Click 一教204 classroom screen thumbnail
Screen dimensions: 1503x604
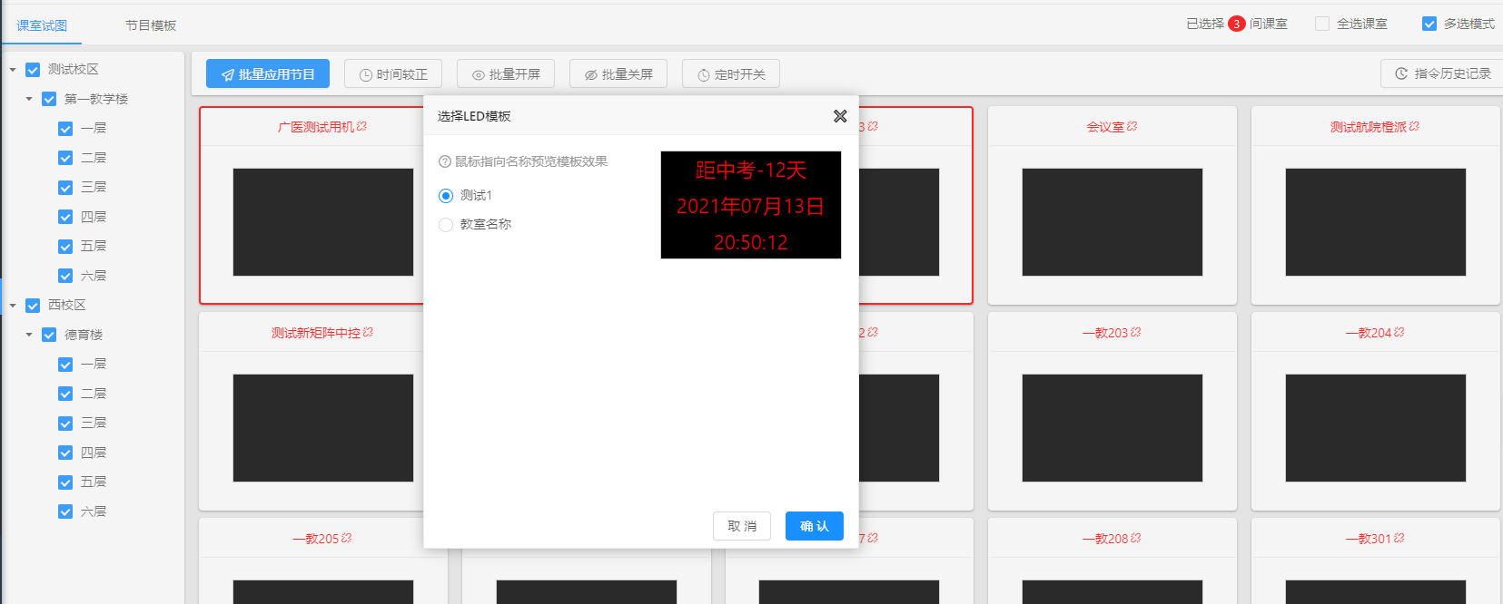pos(1376,428)
